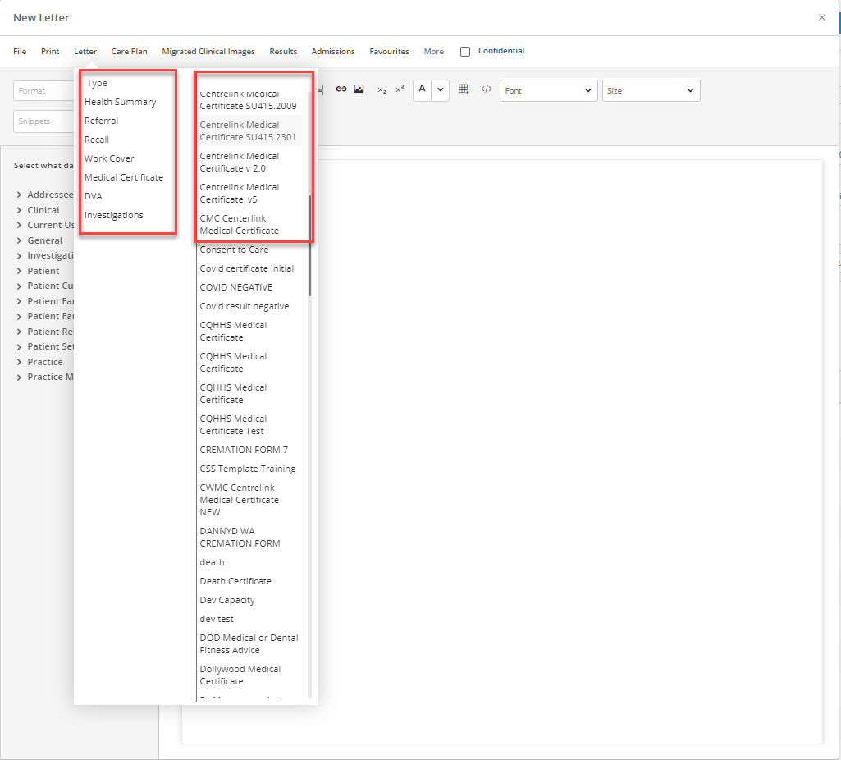Select Consent to Care template
841x760 pixels.
point(235,250)
